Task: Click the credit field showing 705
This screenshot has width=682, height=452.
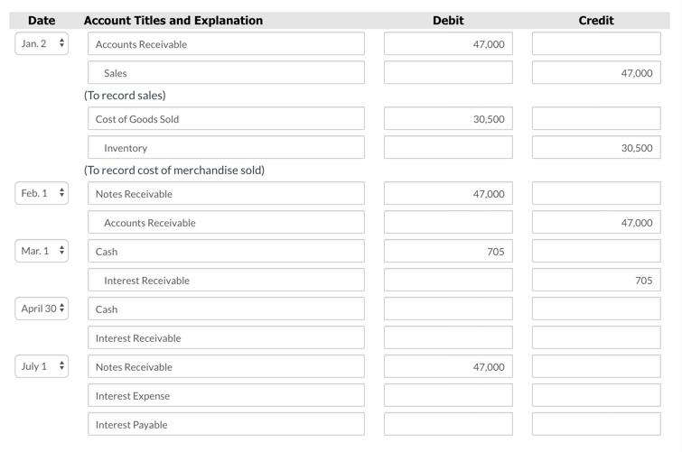Action: [x=596, y=280]
